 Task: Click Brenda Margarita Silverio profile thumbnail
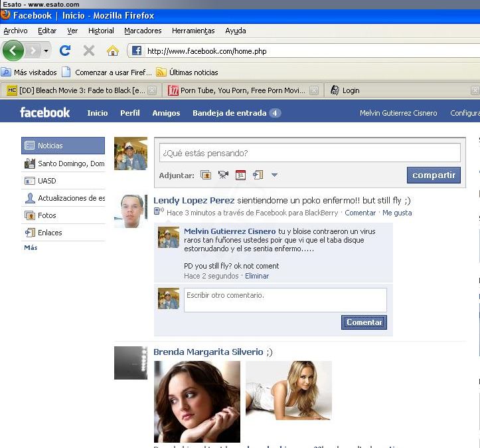[x=131, y=363]
